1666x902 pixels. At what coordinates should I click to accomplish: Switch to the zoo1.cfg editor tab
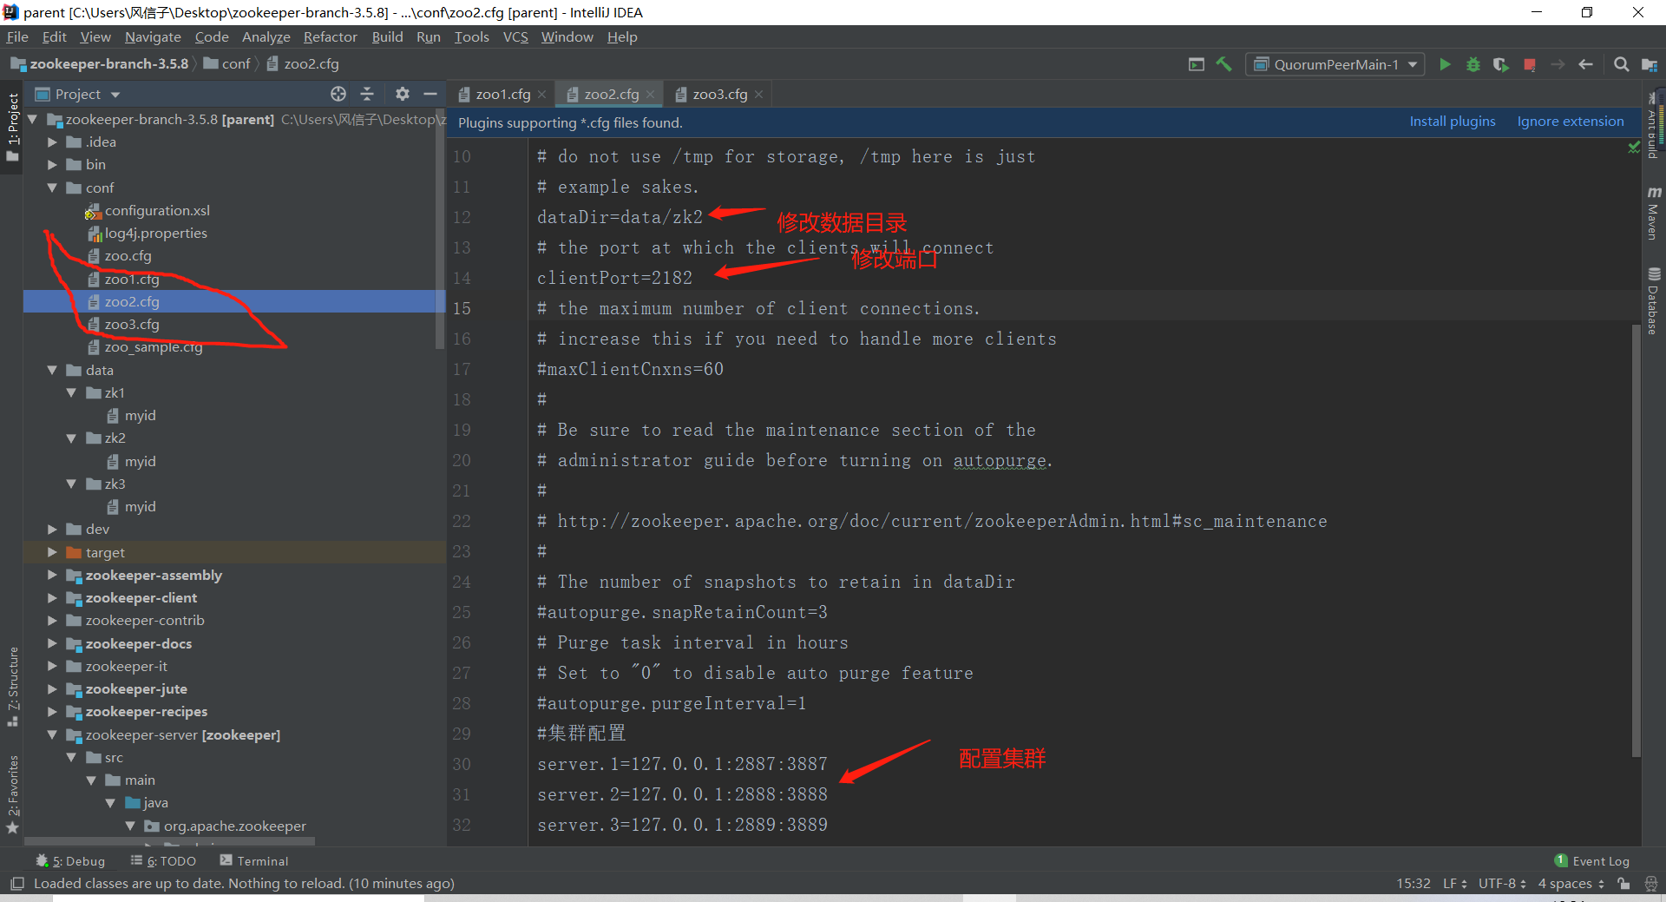click(x=502, y=95)
